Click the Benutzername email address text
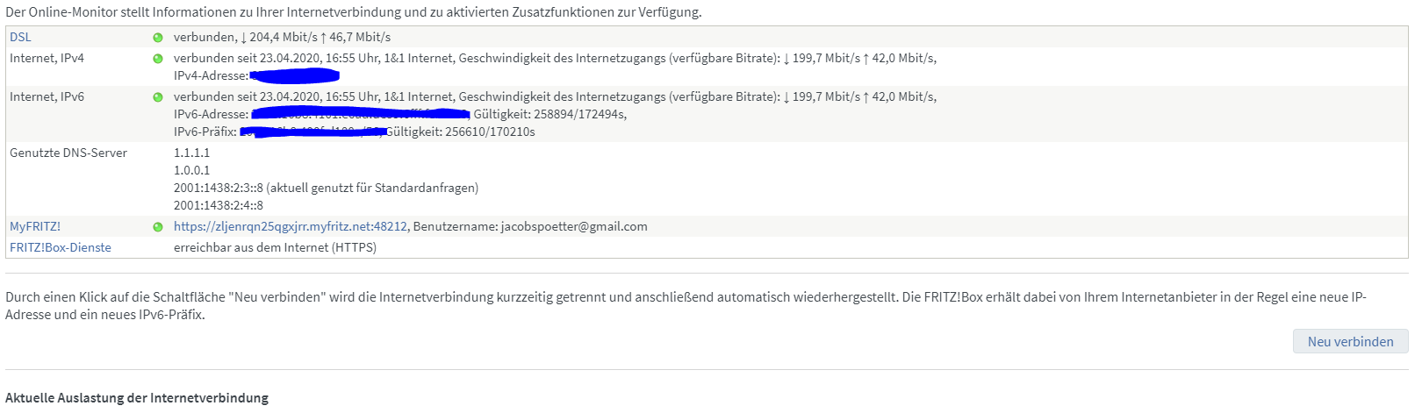The image size is (1422, 413). pos(574,226)
